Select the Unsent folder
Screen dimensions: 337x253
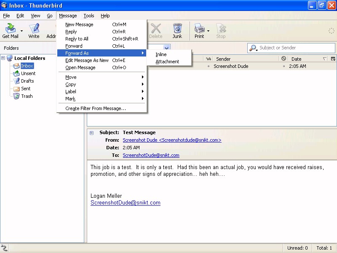[28, 73]
